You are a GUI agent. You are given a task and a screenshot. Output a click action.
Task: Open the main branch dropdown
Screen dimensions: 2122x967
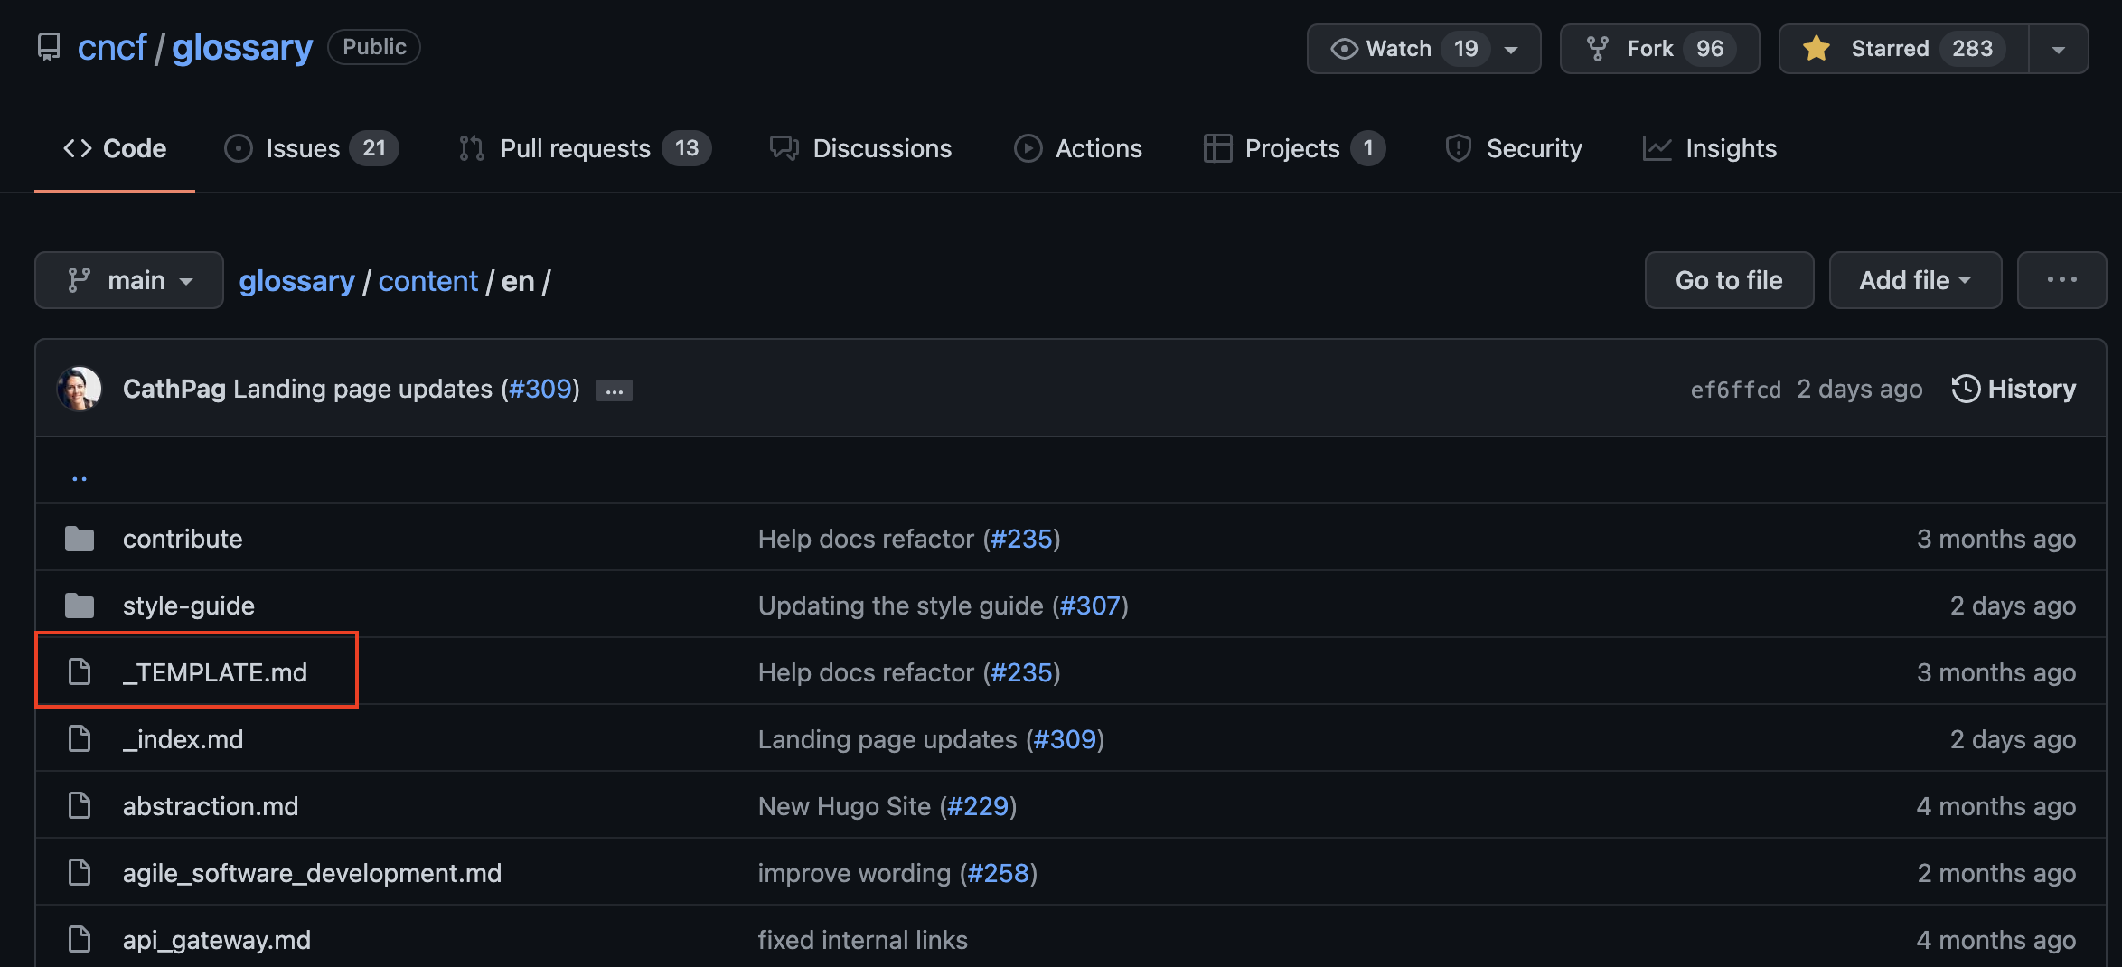point(129,280)
